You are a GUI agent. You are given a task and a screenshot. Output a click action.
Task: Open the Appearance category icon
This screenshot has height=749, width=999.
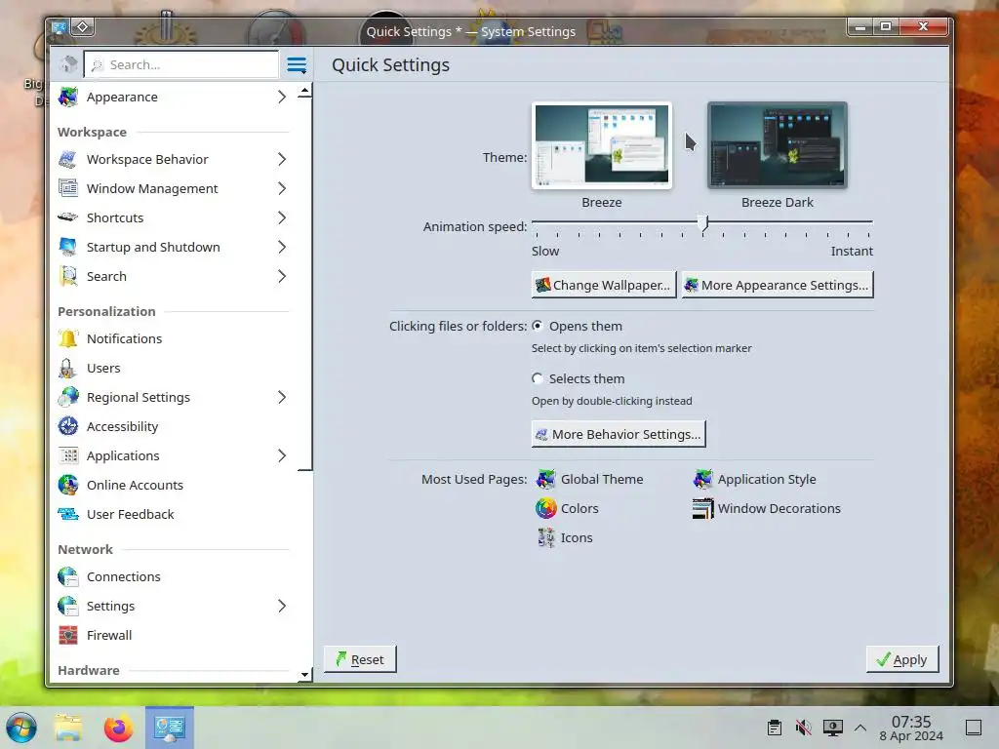point(68,97)
